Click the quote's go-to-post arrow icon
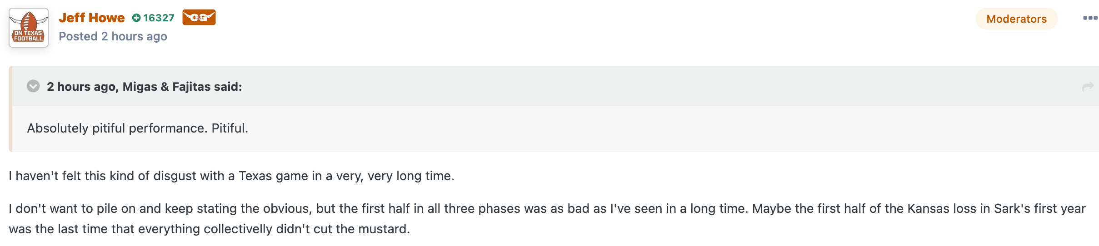This screenshot has width=1099, height=246. (x=1088, y=86)
